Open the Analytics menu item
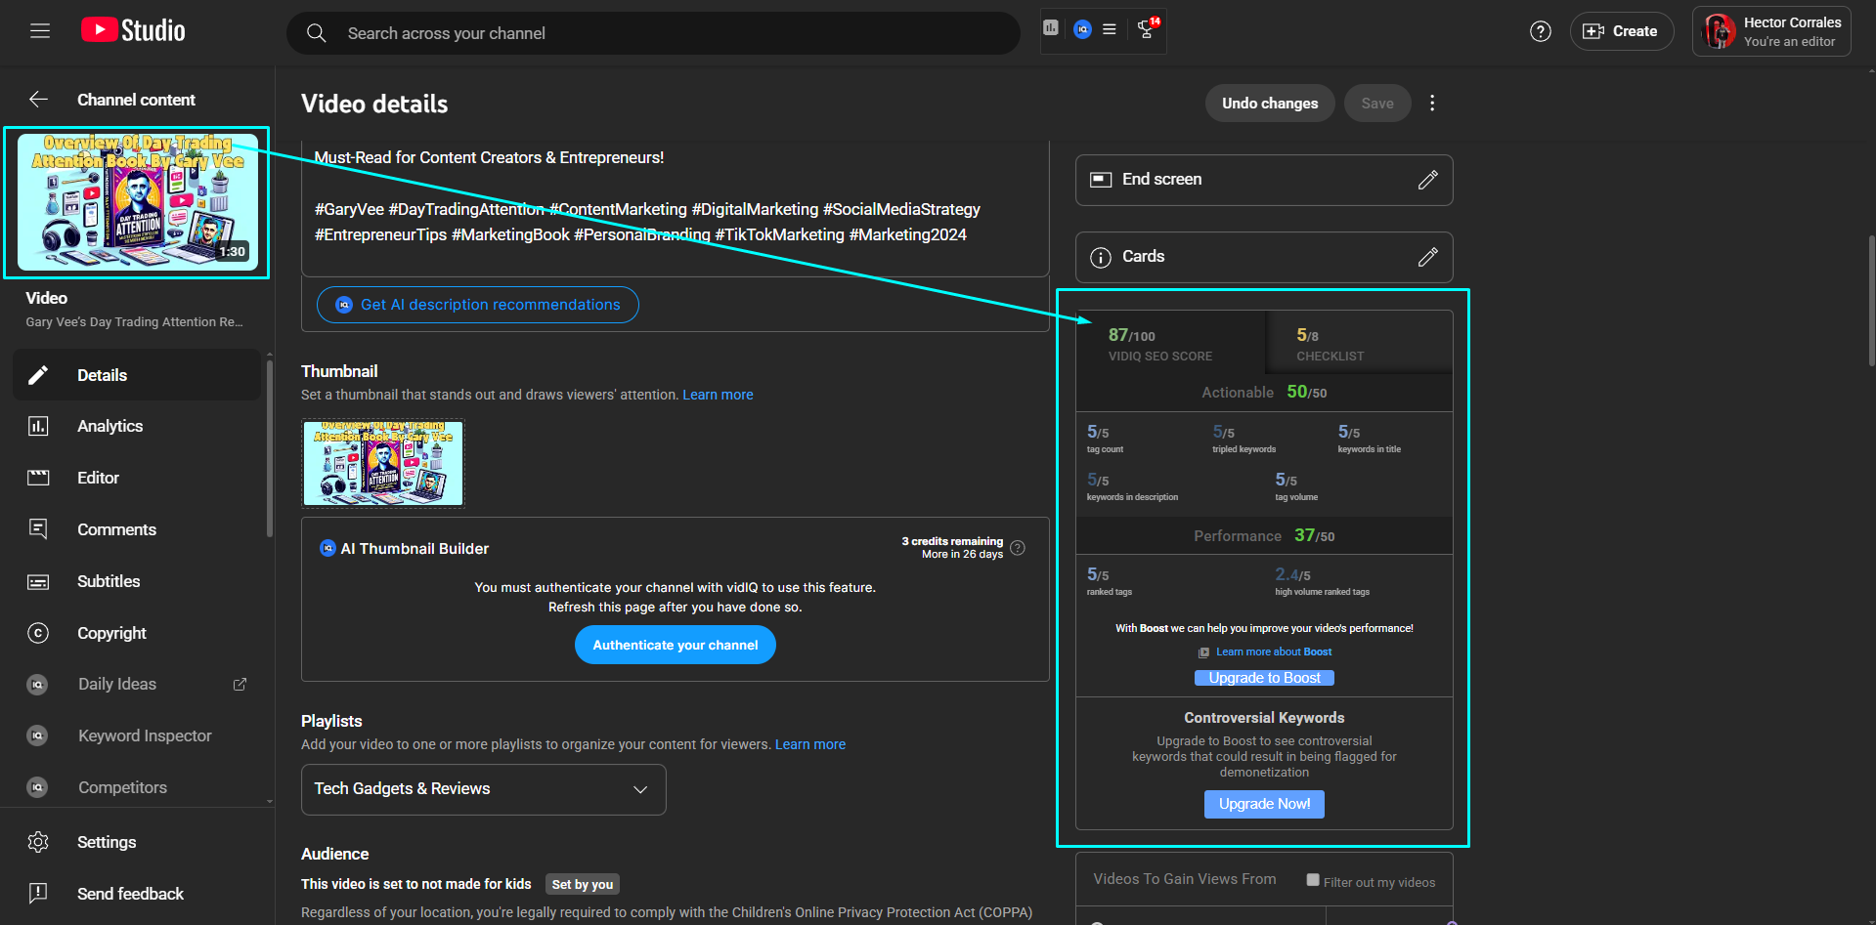The image size is (1876, 925). tap(137, 426)
